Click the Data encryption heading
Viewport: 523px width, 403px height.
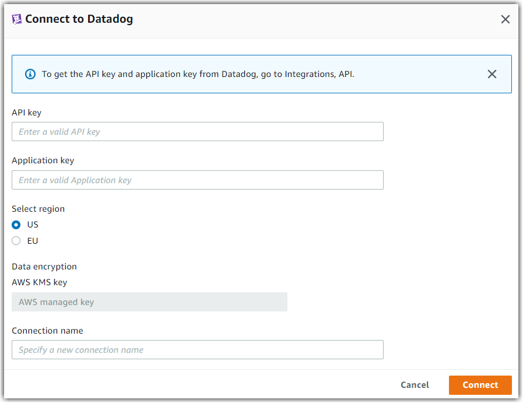[x=44, y=267]
